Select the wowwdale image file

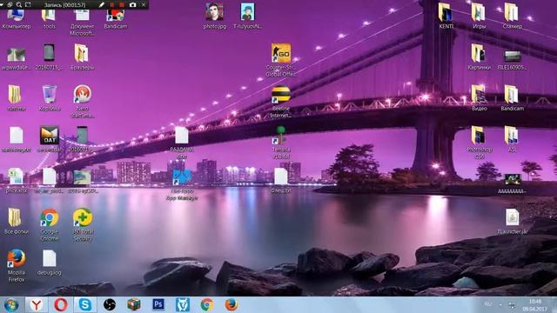point(16,57)
